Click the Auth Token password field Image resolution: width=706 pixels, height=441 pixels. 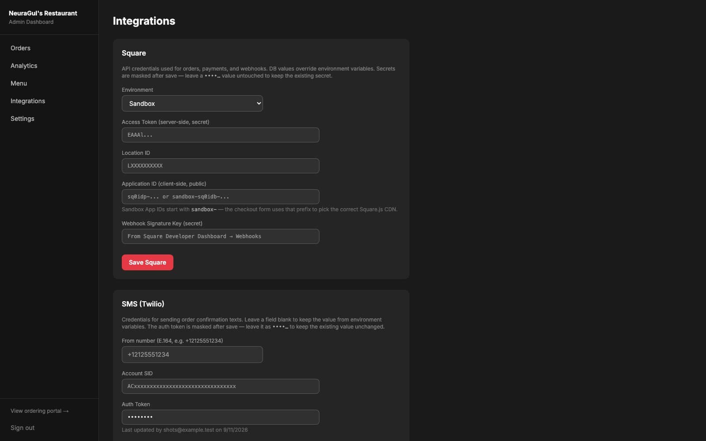point(220,417)
